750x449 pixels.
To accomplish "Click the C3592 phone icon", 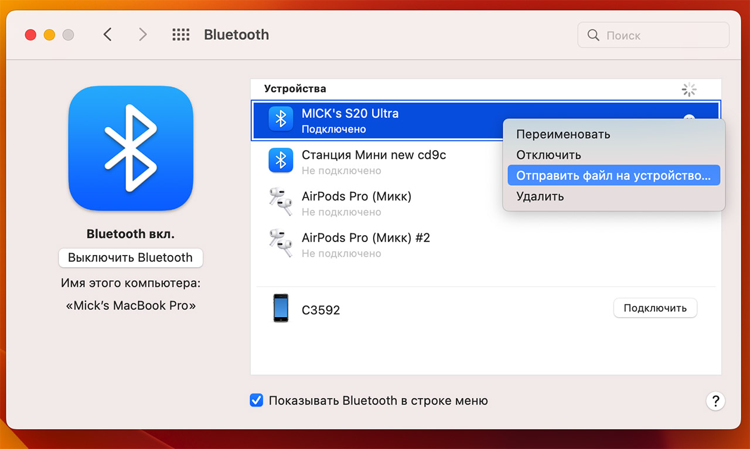I will (281, 308).
